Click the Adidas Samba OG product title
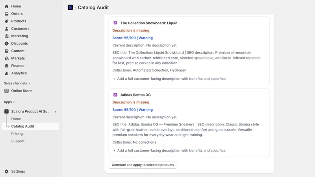 click(135, 95)
